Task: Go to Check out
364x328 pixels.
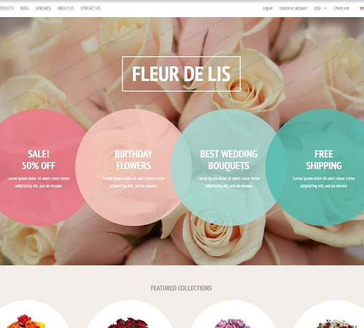Action: (341, 9)
